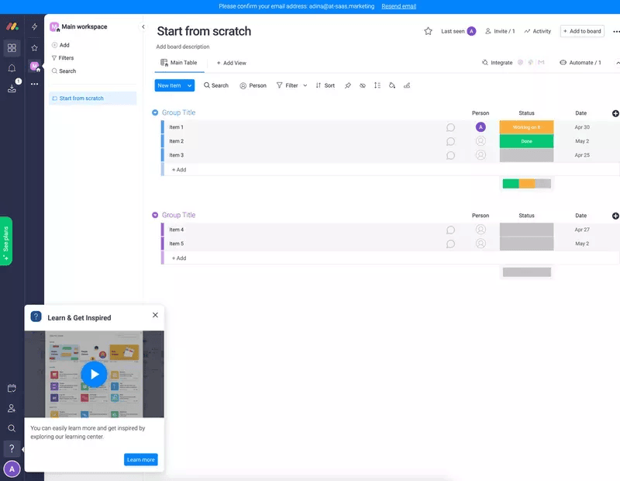Open the Integrate panel on the board
Image resolution: width=620 pixels, height=481 pixels.
click(x=499, y=62)
